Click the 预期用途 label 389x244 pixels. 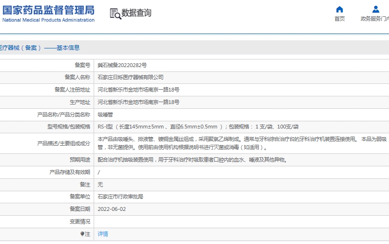click(80, 160)
